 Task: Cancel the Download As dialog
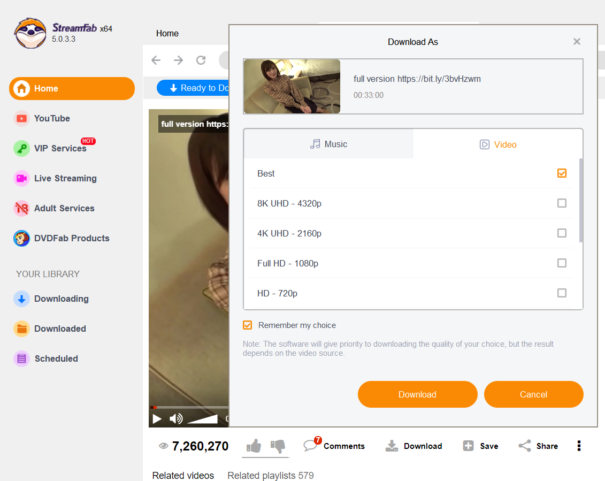point(534,394)
